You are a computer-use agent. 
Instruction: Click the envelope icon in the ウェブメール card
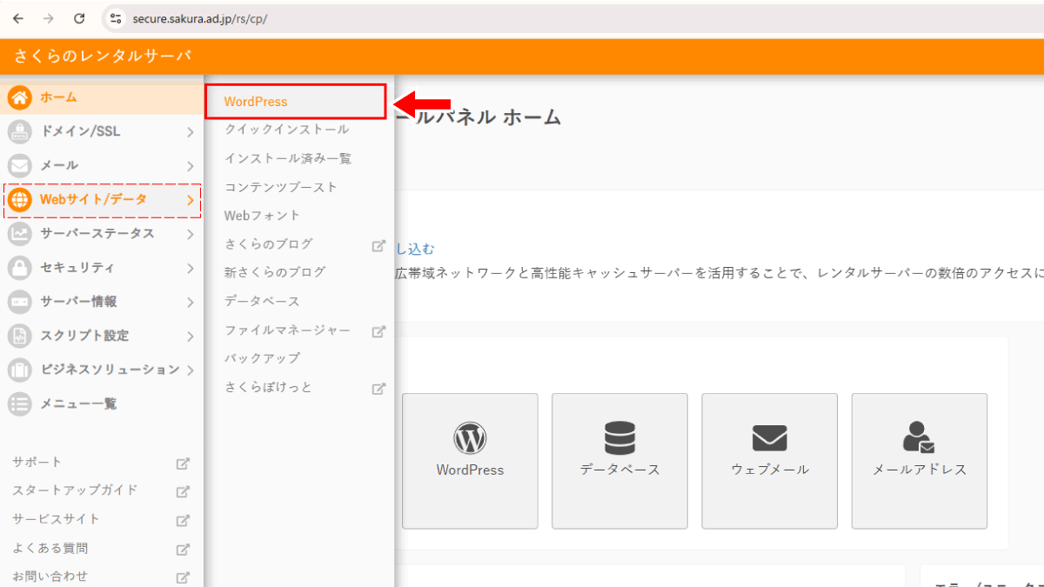(x=769, y=438)
